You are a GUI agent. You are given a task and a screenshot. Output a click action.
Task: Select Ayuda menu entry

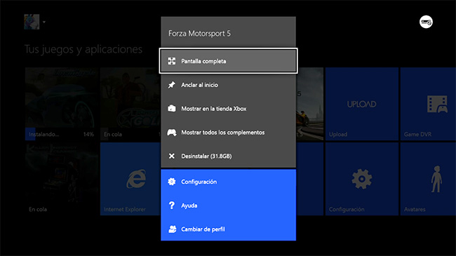(x=228, y=206)
